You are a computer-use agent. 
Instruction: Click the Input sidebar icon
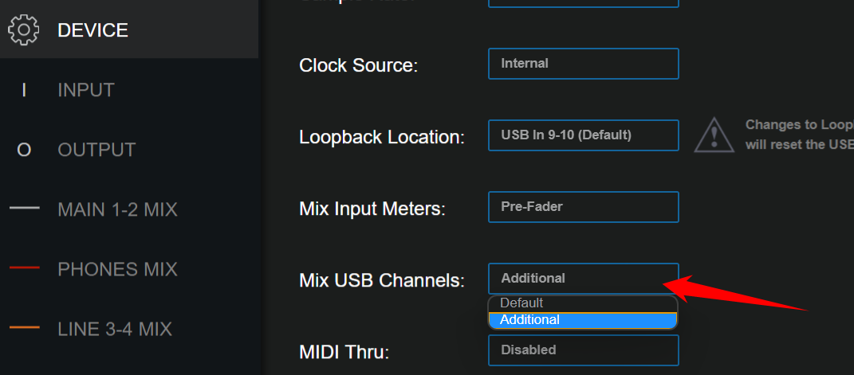point(24,90)
